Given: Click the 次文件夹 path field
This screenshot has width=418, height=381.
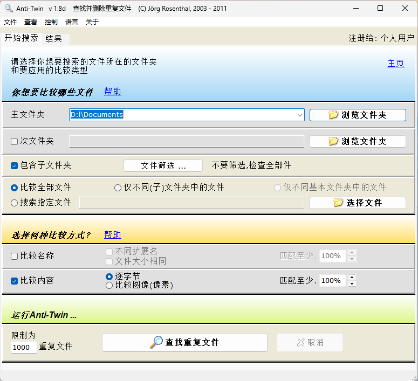Looking at the screenshot, I should (187, 141).
